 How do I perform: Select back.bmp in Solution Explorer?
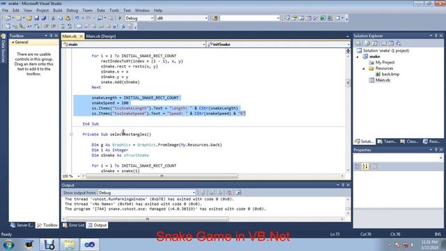tap(387, 75)
